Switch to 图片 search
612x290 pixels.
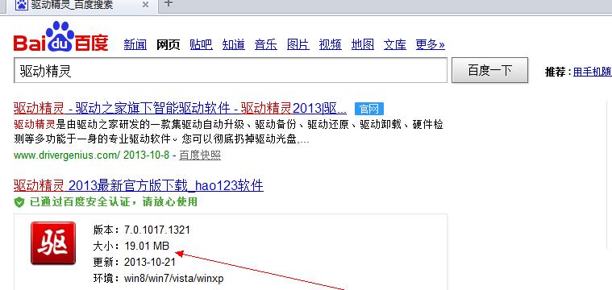298,44
